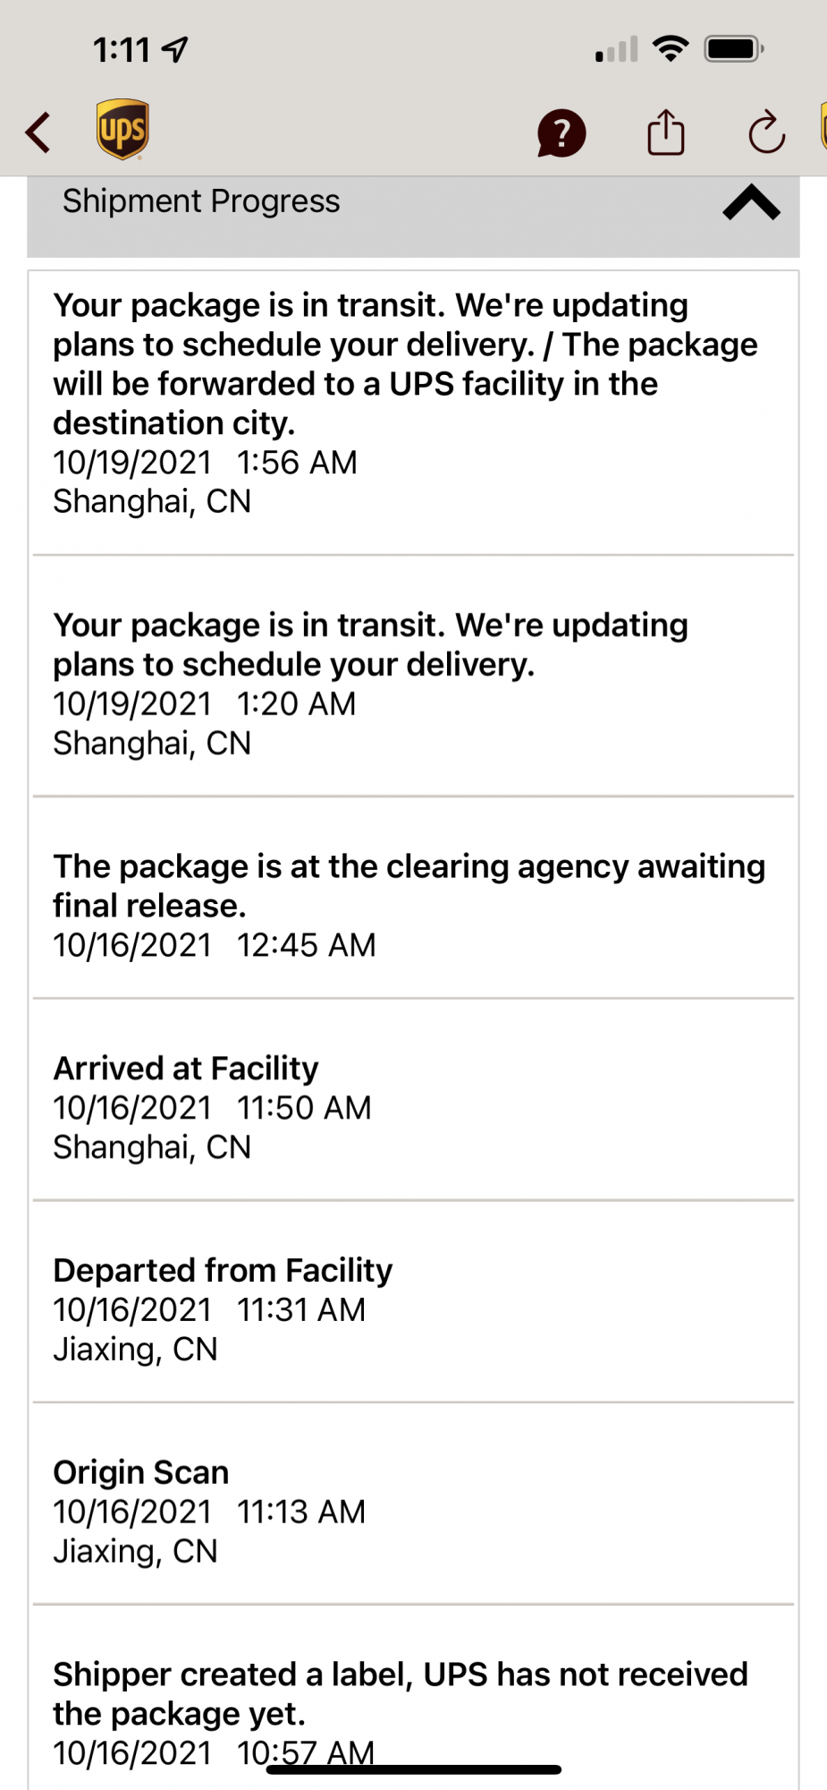Tap the share icon

tap(665, 132)
